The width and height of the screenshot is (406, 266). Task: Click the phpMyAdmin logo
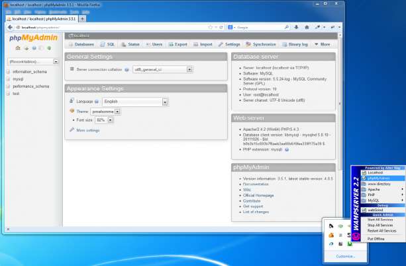click(33, 38)
